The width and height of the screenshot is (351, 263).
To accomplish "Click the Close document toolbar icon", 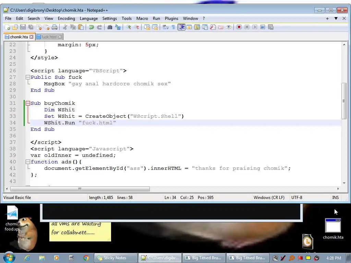I will pos(39,27).
